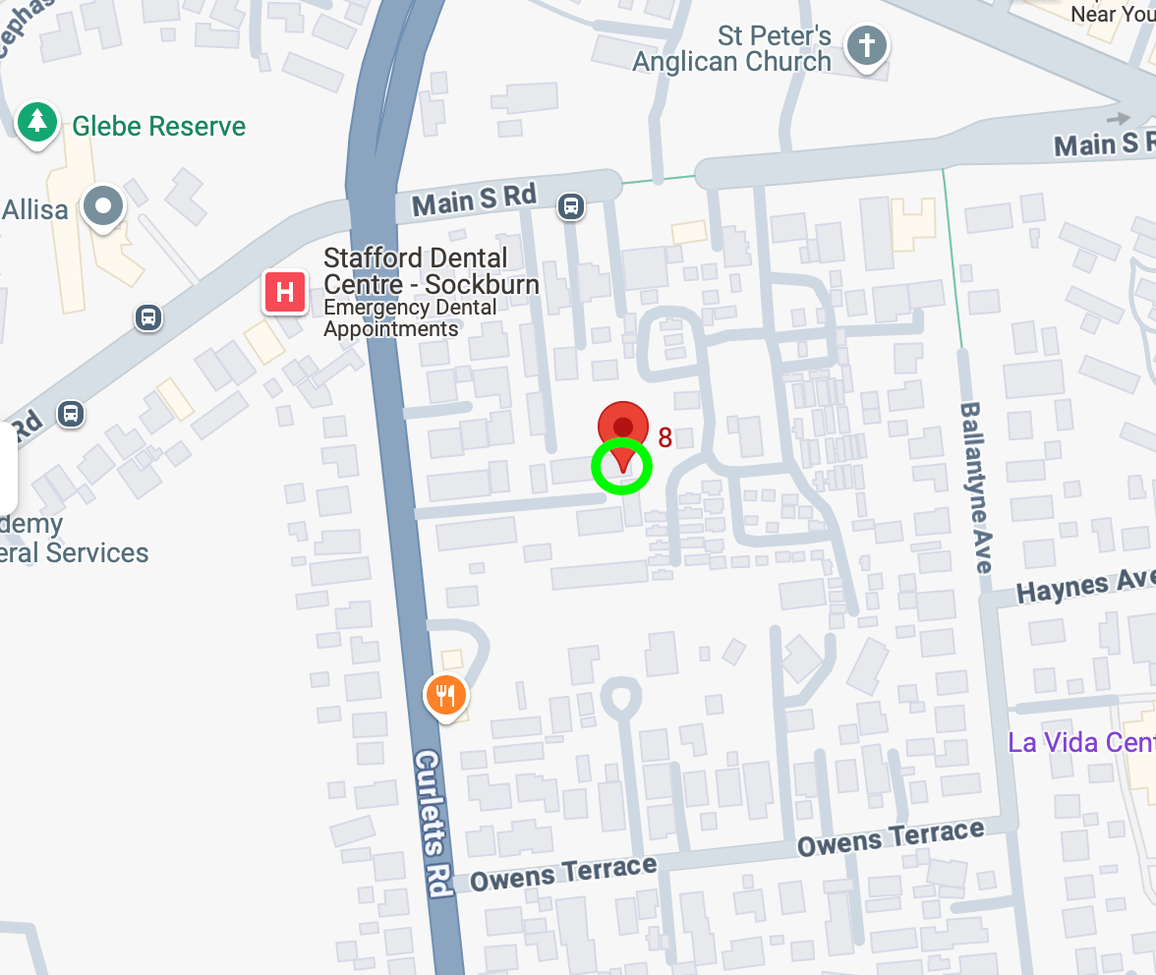This screenshot has width=1156, height=975.
Task: Click the Curletts Rd street label
Action: [x=433, y=824]
